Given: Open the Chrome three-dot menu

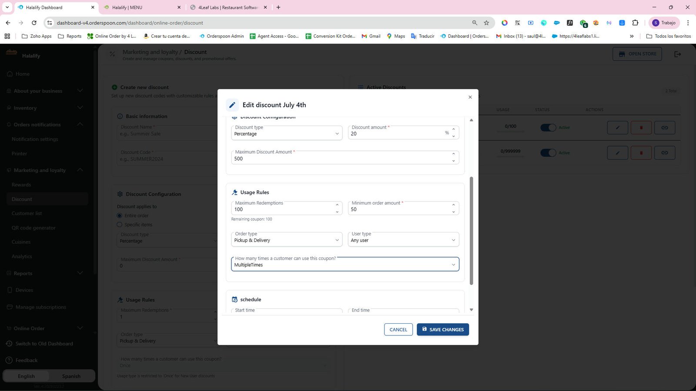Looking at the screenshot, I should pyautogui.click(x=688, y=23).
